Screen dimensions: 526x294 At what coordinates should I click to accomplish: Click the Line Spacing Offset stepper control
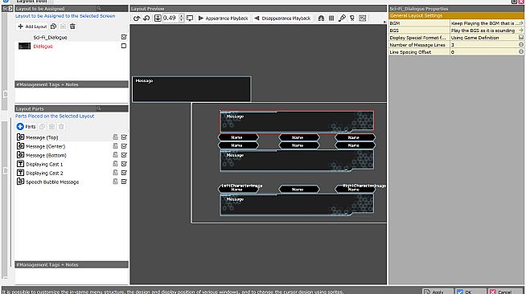coord(521,52)
